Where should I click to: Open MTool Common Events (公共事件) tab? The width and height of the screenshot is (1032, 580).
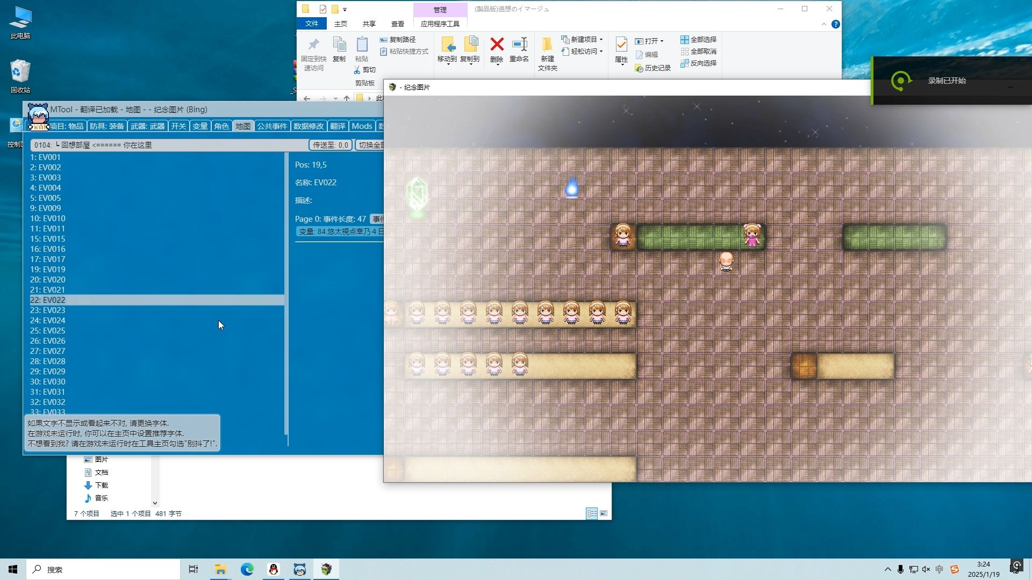coord(272,126)
